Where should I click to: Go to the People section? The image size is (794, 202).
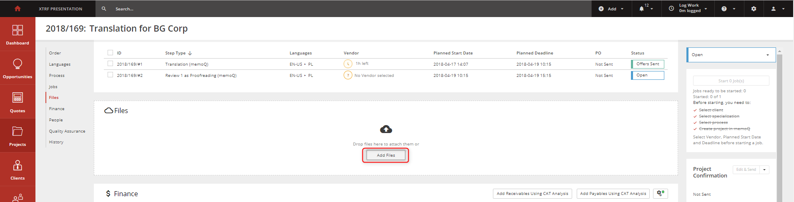point(56,120)
